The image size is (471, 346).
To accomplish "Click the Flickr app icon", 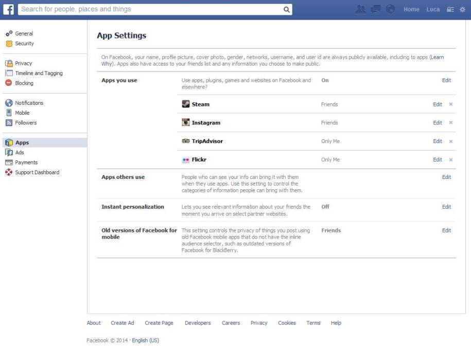I will click(186, 159).
